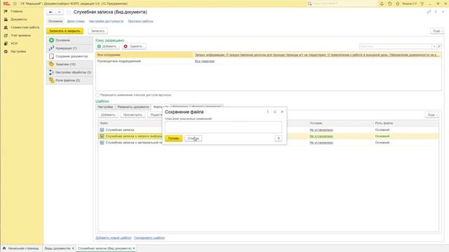Viewport: 449px width, 252px height.
Task: Open the service settings icon near username
Action: 422,3
